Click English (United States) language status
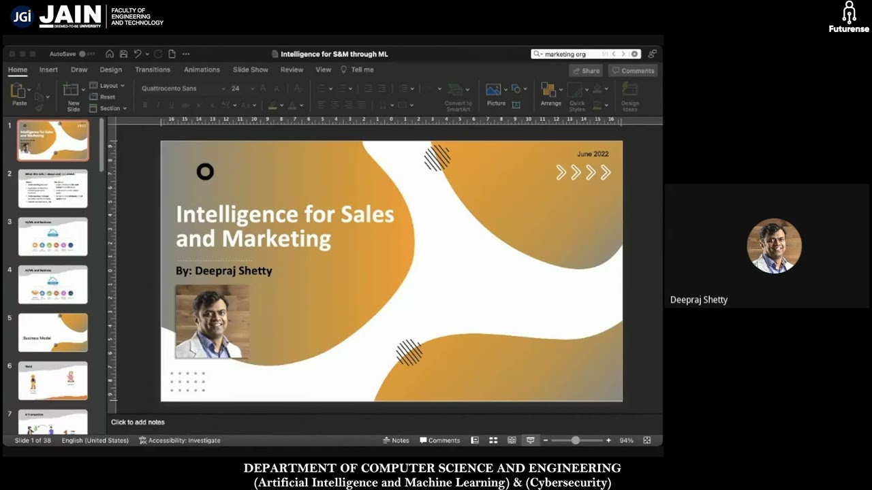Image resolution: width=872 pixels, height=490 pixels. click(x=95, y=440)
